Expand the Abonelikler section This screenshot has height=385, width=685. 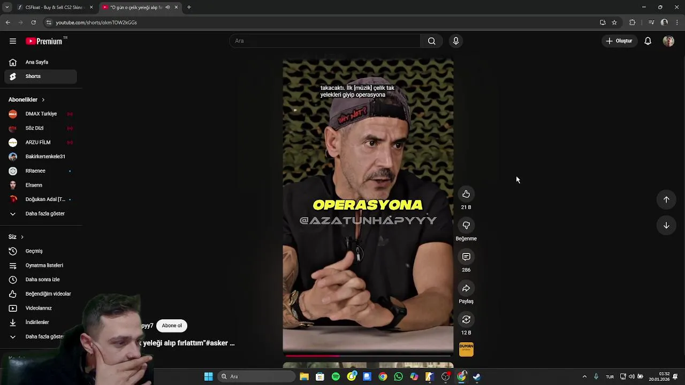tap(27, 99)
